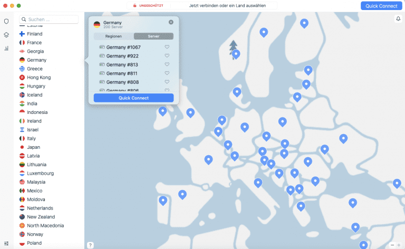Open the shield VPN icon in sidebar

click(x=6, y=21)
